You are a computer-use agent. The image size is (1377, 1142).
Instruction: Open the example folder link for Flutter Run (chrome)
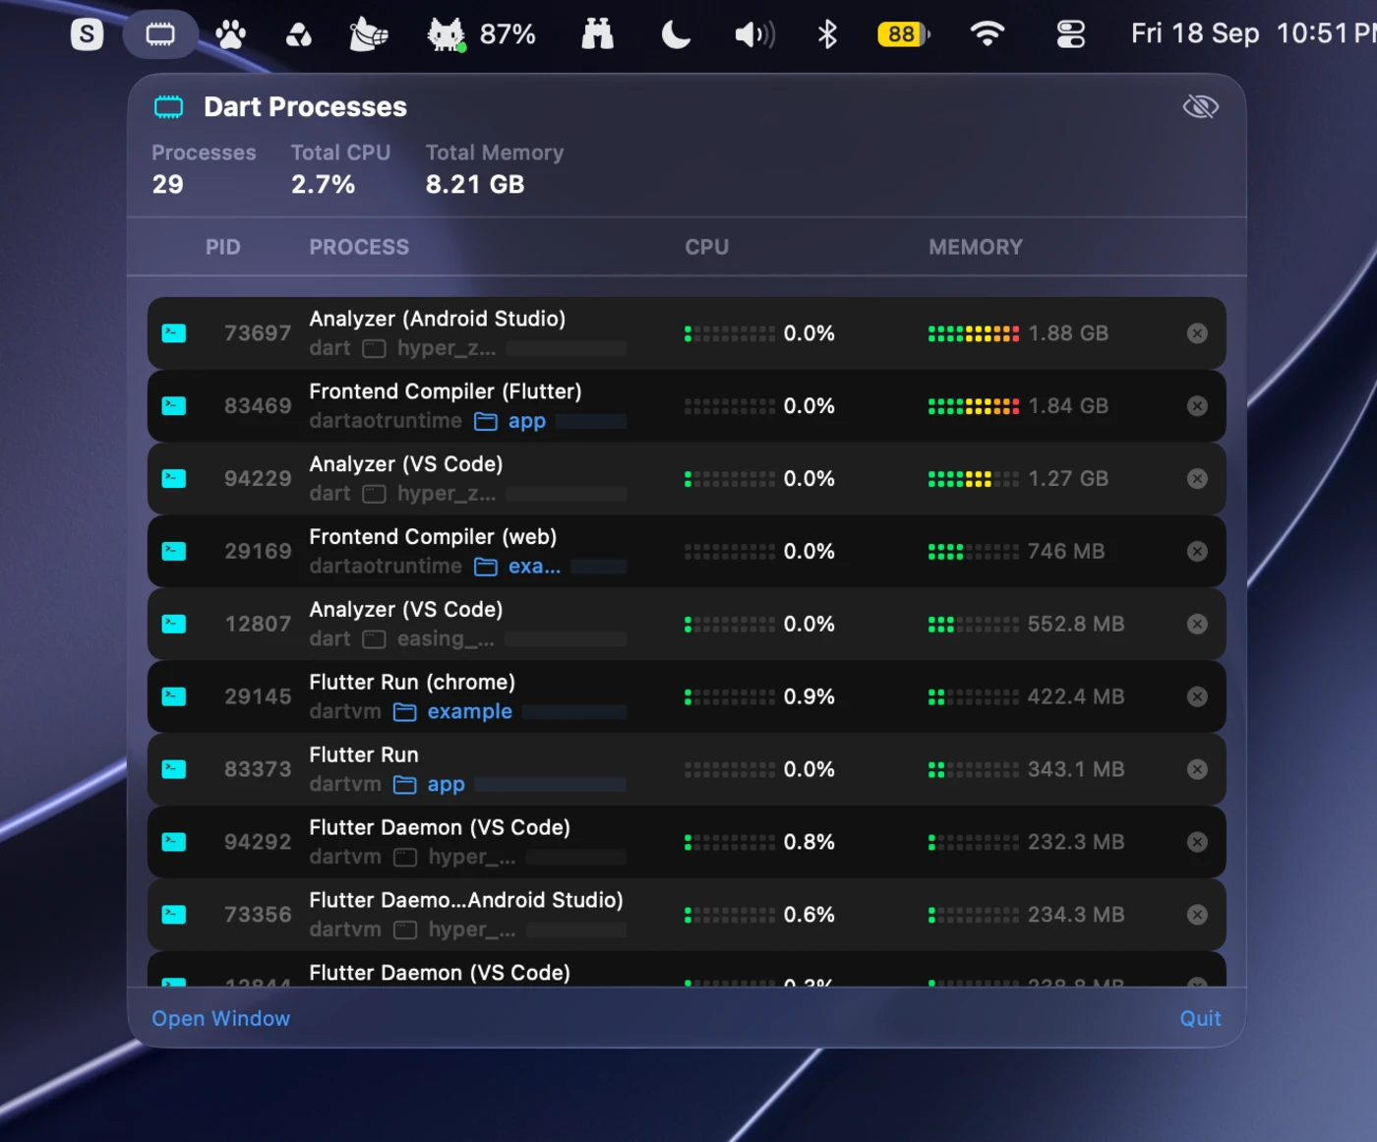pos(453,713)
